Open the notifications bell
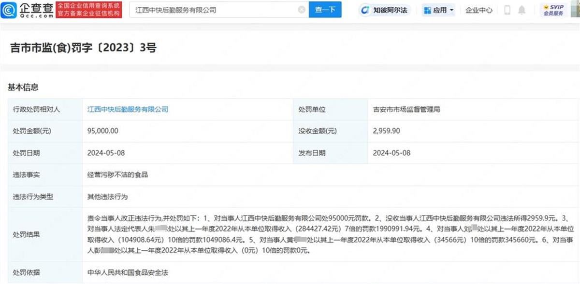Viewport: 580px width, 284px height. 522,10
